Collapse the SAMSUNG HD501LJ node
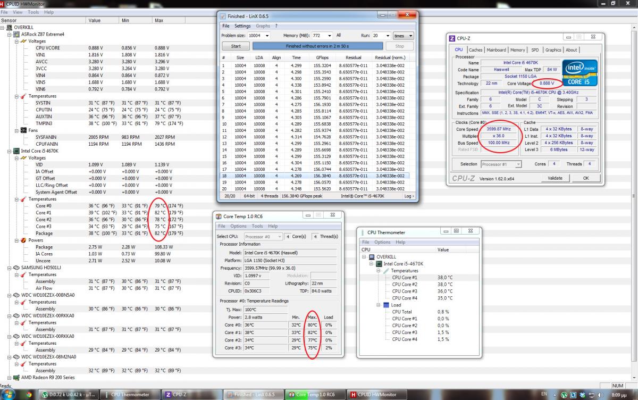The height and width of the screenshot is (400, 638). point(10,268)
